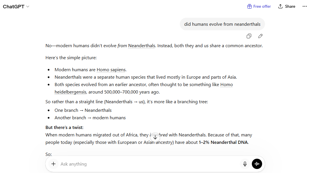Click the Free offer gift button

tap(259, 6)
